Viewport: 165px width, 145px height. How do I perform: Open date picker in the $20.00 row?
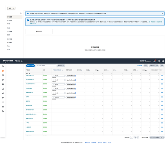(x=71, y=76)
